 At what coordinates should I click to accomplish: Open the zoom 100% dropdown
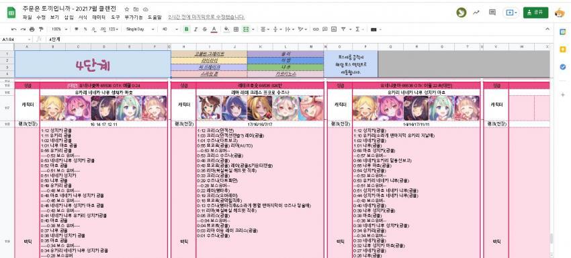58,29
